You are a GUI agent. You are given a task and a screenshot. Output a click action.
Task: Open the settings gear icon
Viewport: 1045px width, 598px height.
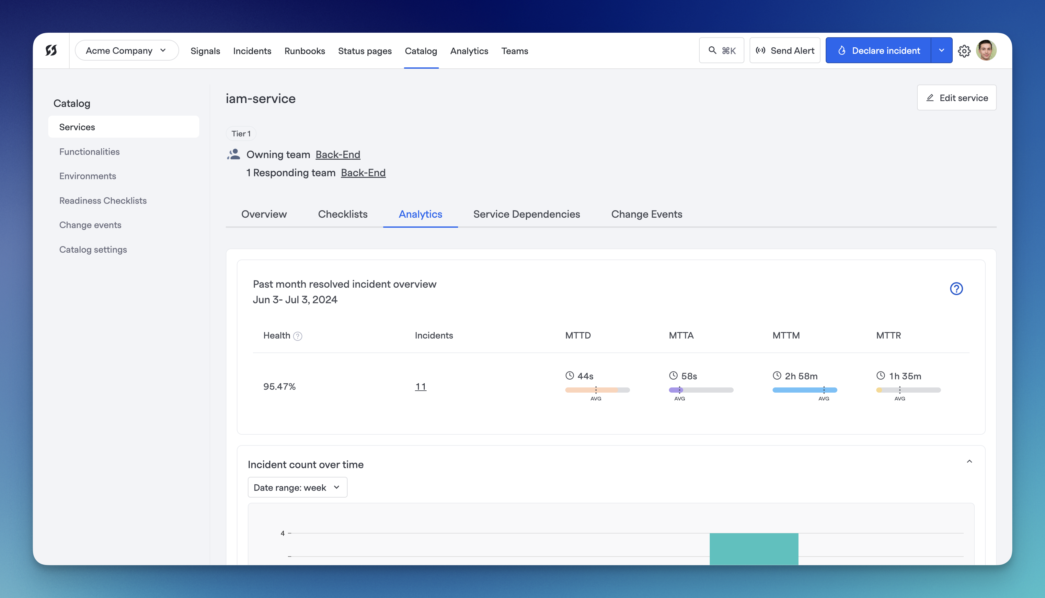[x=964, y=51]
